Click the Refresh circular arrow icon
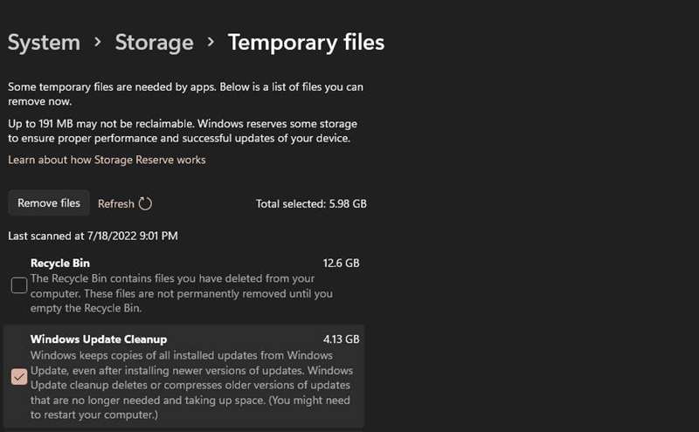This screenshot has width=699, height=432. tap(145, 203)
